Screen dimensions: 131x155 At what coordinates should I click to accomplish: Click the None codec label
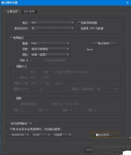pyautogui.click(x=90, y=49)
